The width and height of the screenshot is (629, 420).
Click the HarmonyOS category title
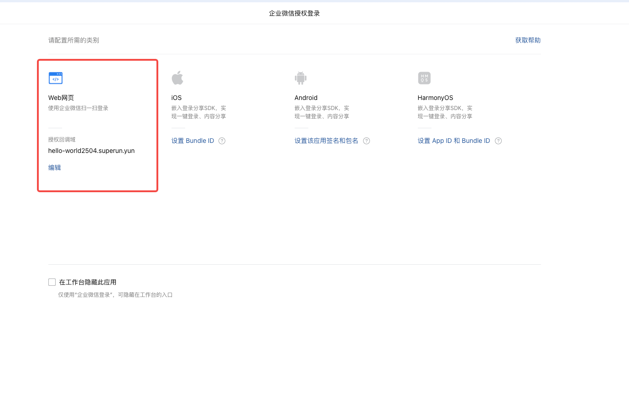coord(435,98)
